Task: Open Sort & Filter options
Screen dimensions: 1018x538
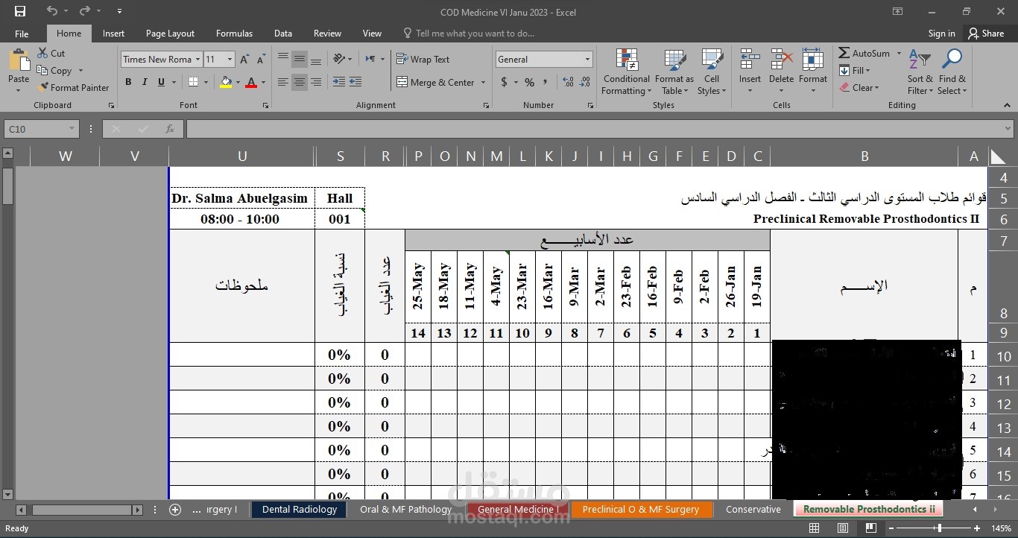Action: 920,72
